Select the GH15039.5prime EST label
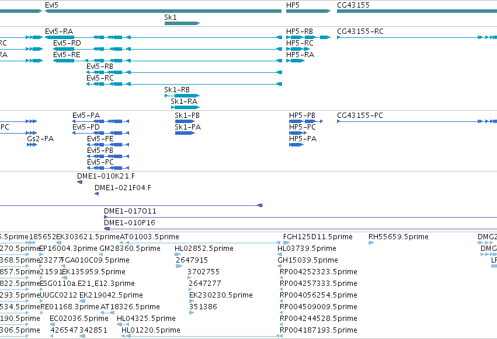Screen dimensions: 497x339 (308, 260)
